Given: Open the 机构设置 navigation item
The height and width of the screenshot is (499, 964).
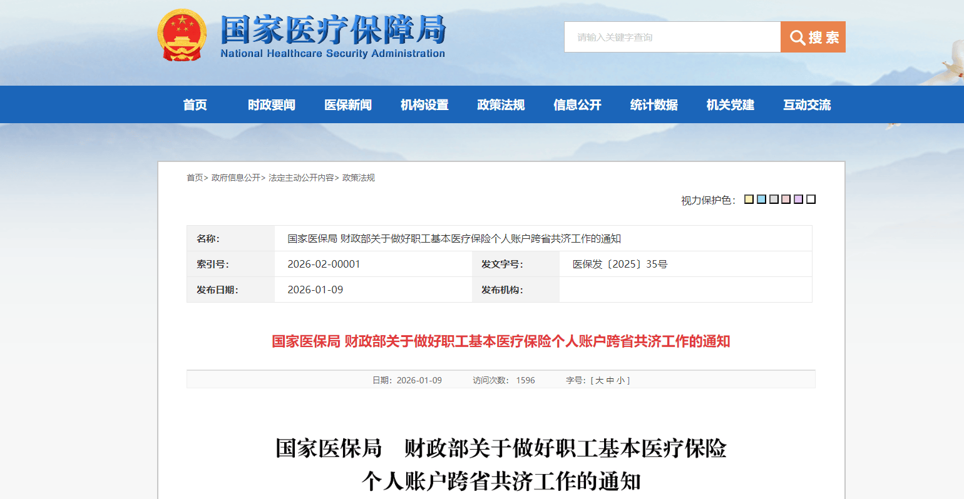Looking at the screenshot, I should (424, 104).
